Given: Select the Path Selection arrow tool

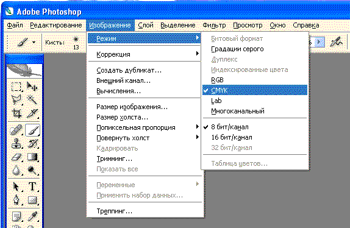Looking at the screenshot, I should click(x=16, y=187).
